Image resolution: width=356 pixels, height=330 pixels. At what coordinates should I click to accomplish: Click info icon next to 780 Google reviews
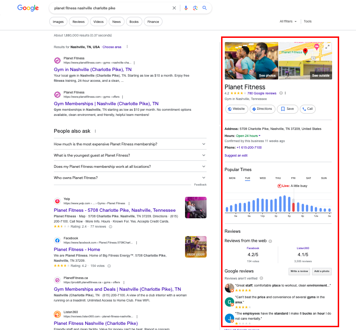click(281, 93)
